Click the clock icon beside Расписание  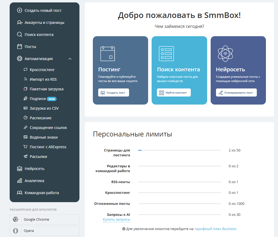coord(25,118)
